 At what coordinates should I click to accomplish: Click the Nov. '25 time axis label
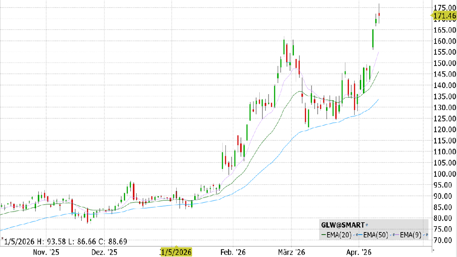pyautogui.click(x=46, y=252)
